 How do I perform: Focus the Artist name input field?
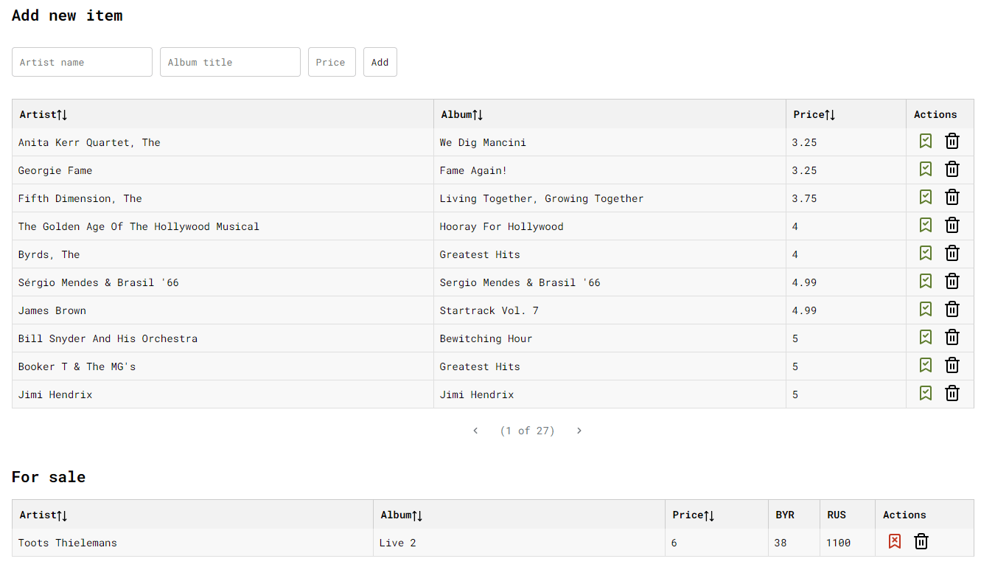(82, 62)
